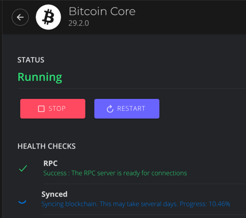
Task: Click the blue Synced loading spinner
Action: [22, 201]
